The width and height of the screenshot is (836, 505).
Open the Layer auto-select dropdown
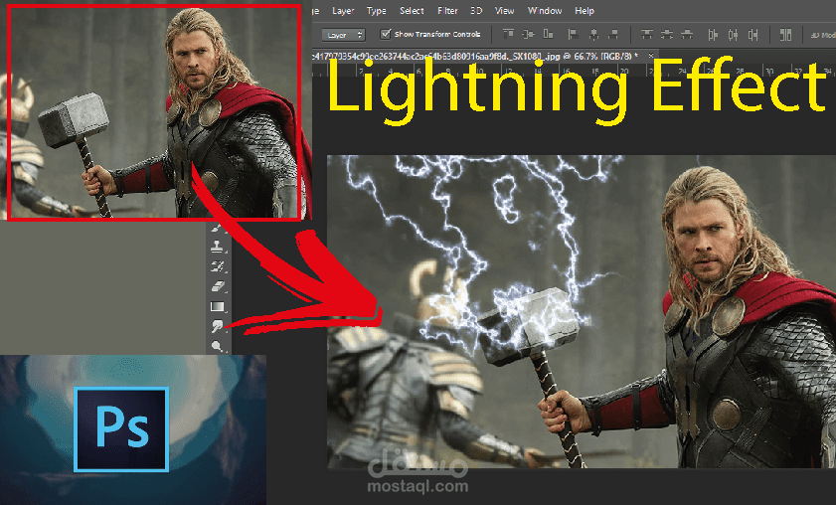click(x=343, y=35)
